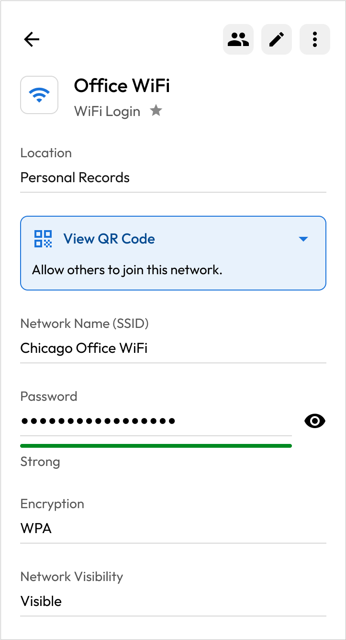Click 'Allow others to join this network' text
Viewport: 346px width, 640px height.
pos(127,270)
